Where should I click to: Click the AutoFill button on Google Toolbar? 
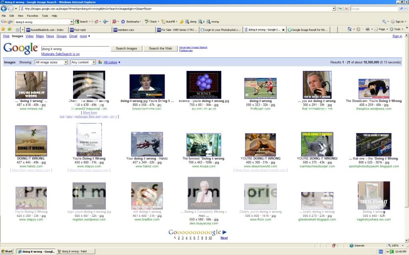pos(168,22)
